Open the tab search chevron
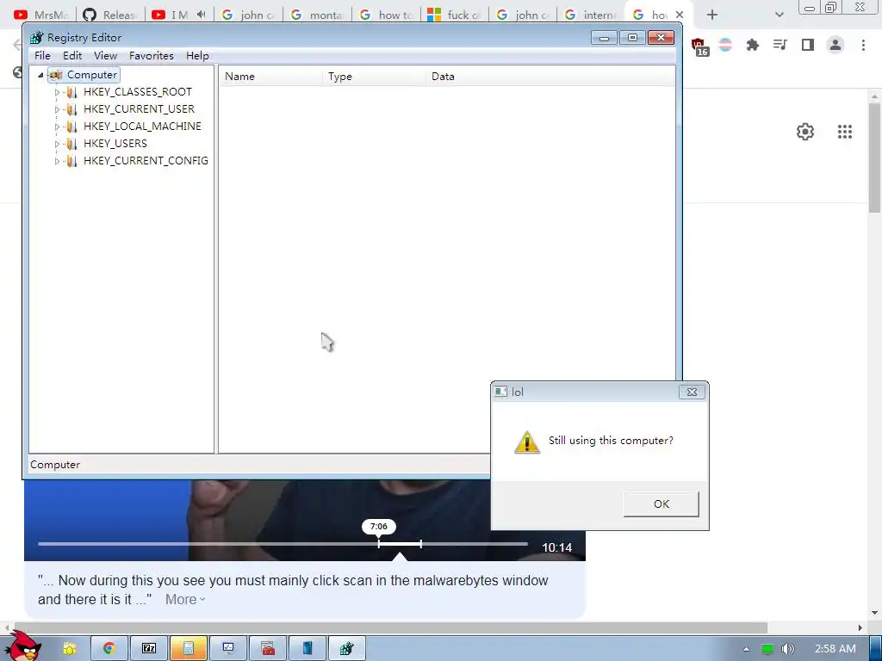882x661 pixels. pyautogui.click(x=779, y=15)
